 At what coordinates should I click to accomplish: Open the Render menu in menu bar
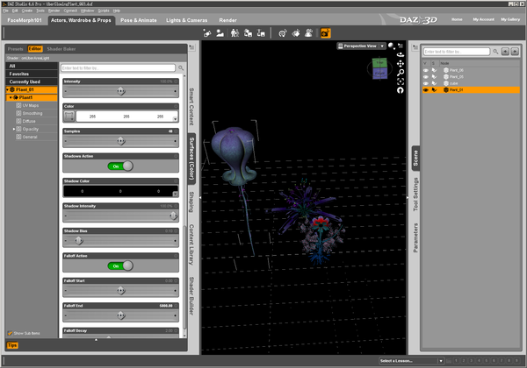pos(54,11)
